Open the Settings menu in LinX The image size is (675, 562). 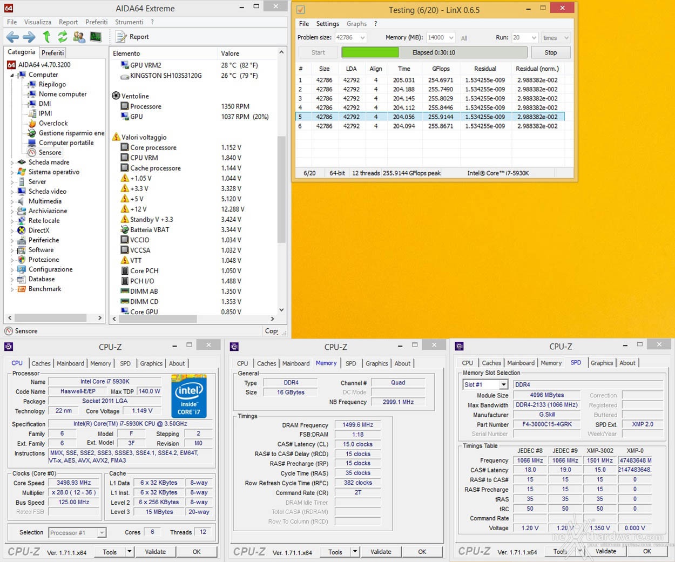(327, 24)
